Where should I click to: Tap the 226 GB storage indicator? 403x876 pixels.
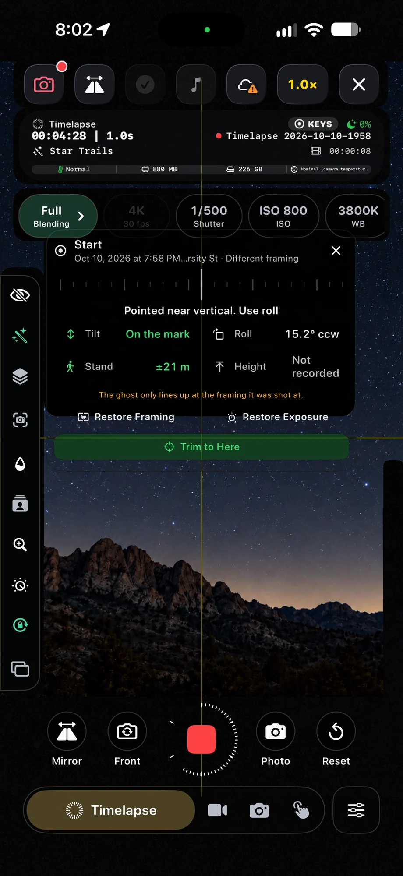(x=244, y=169)
